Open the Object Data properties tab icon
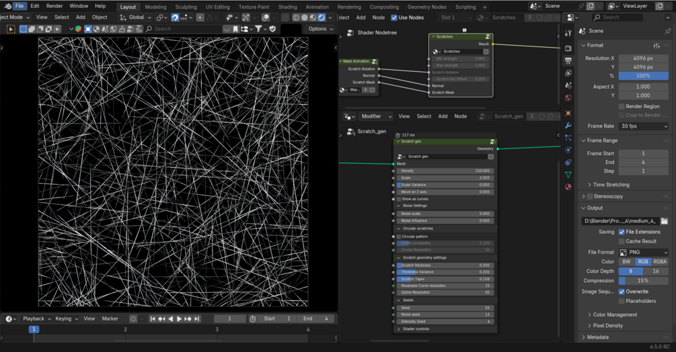The image size is (676, 352). pos(568,175)
